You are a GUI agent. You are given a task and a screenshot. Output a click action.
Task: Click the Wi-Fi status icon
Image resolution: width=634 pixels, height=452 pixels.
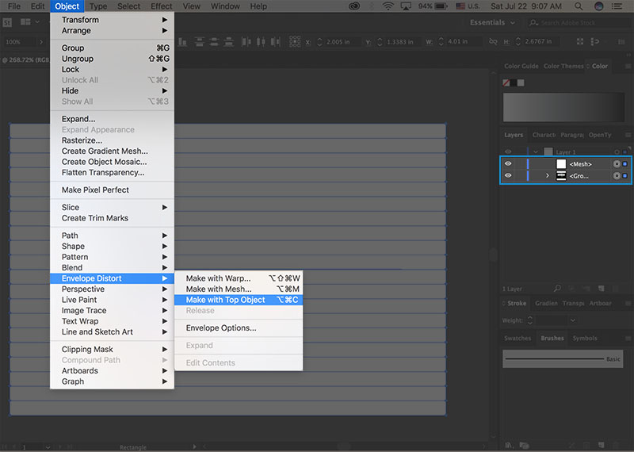pos(388,6)
